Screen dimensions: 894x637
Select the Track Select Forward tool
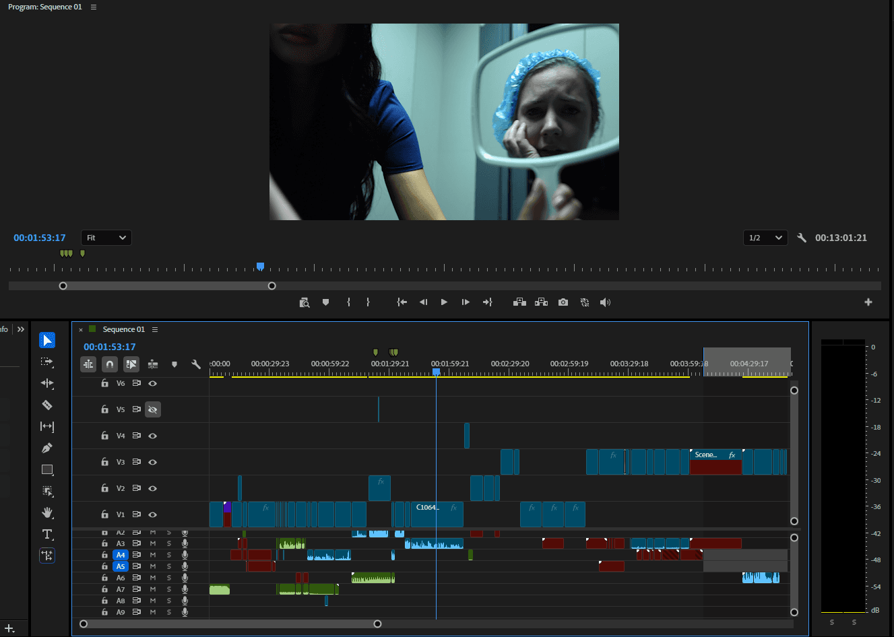click(x=47, y=362)
